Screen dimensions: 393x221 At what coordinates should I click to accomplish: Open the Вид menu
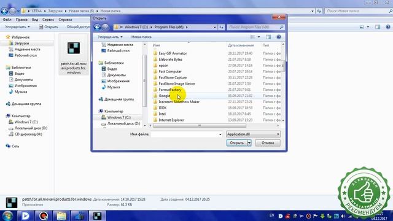coord(35,20)
